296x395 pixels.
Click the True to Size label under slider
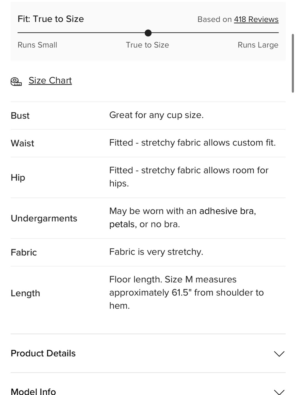pyautogui.click(x=147, y=45)
